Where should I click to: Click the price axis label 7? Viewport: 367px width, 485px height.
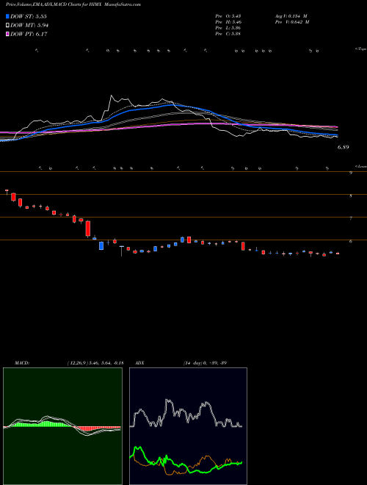pos(351,218)
